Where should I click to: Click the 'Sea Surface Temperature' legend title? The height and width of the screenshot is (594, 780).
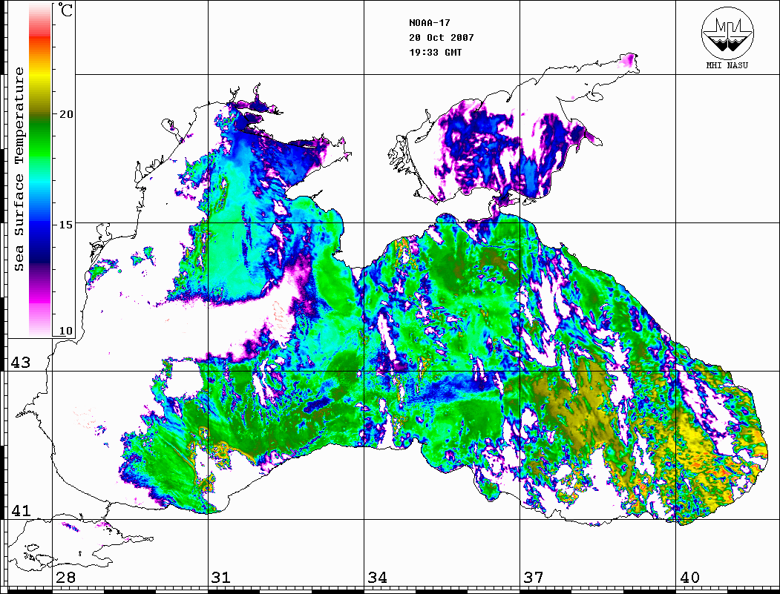[19, 170]
